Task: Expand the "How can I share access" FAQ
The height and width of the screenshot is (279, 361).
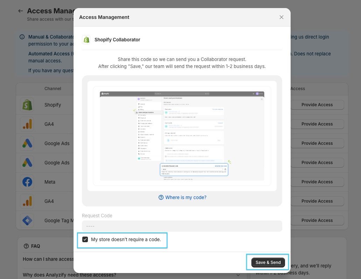Action: [x=48, y=259]
